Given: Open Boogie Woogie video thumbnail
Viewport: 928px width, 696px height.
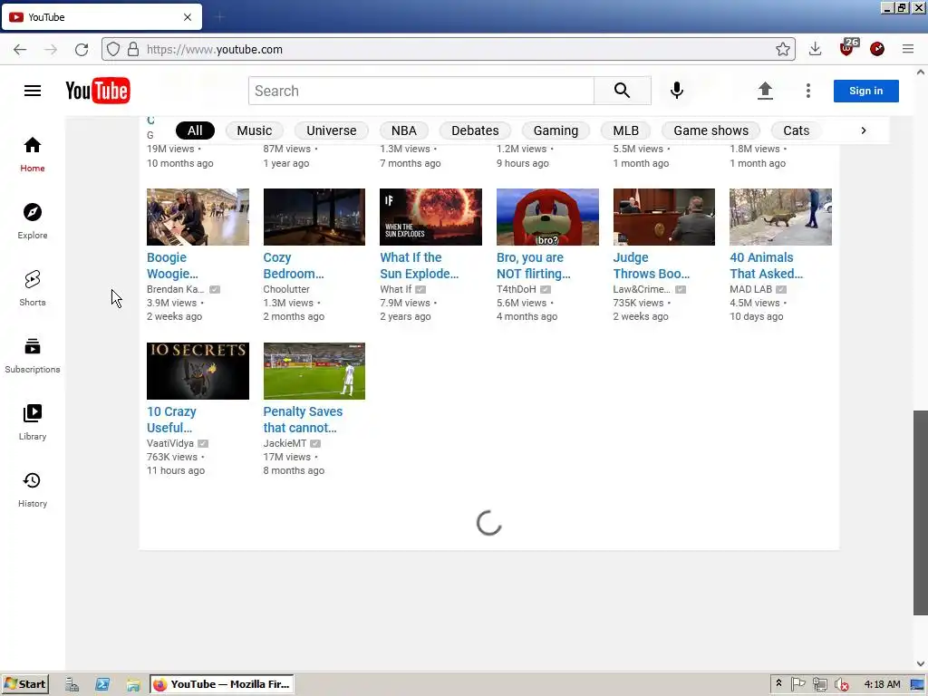Looking at the screenshot, I should (x=198, y=217).
